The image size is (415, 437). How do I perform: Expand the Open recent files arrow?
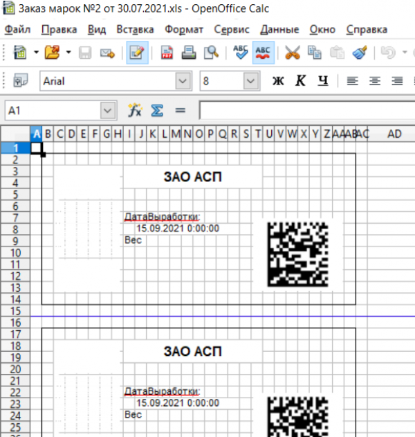(68, 52)
